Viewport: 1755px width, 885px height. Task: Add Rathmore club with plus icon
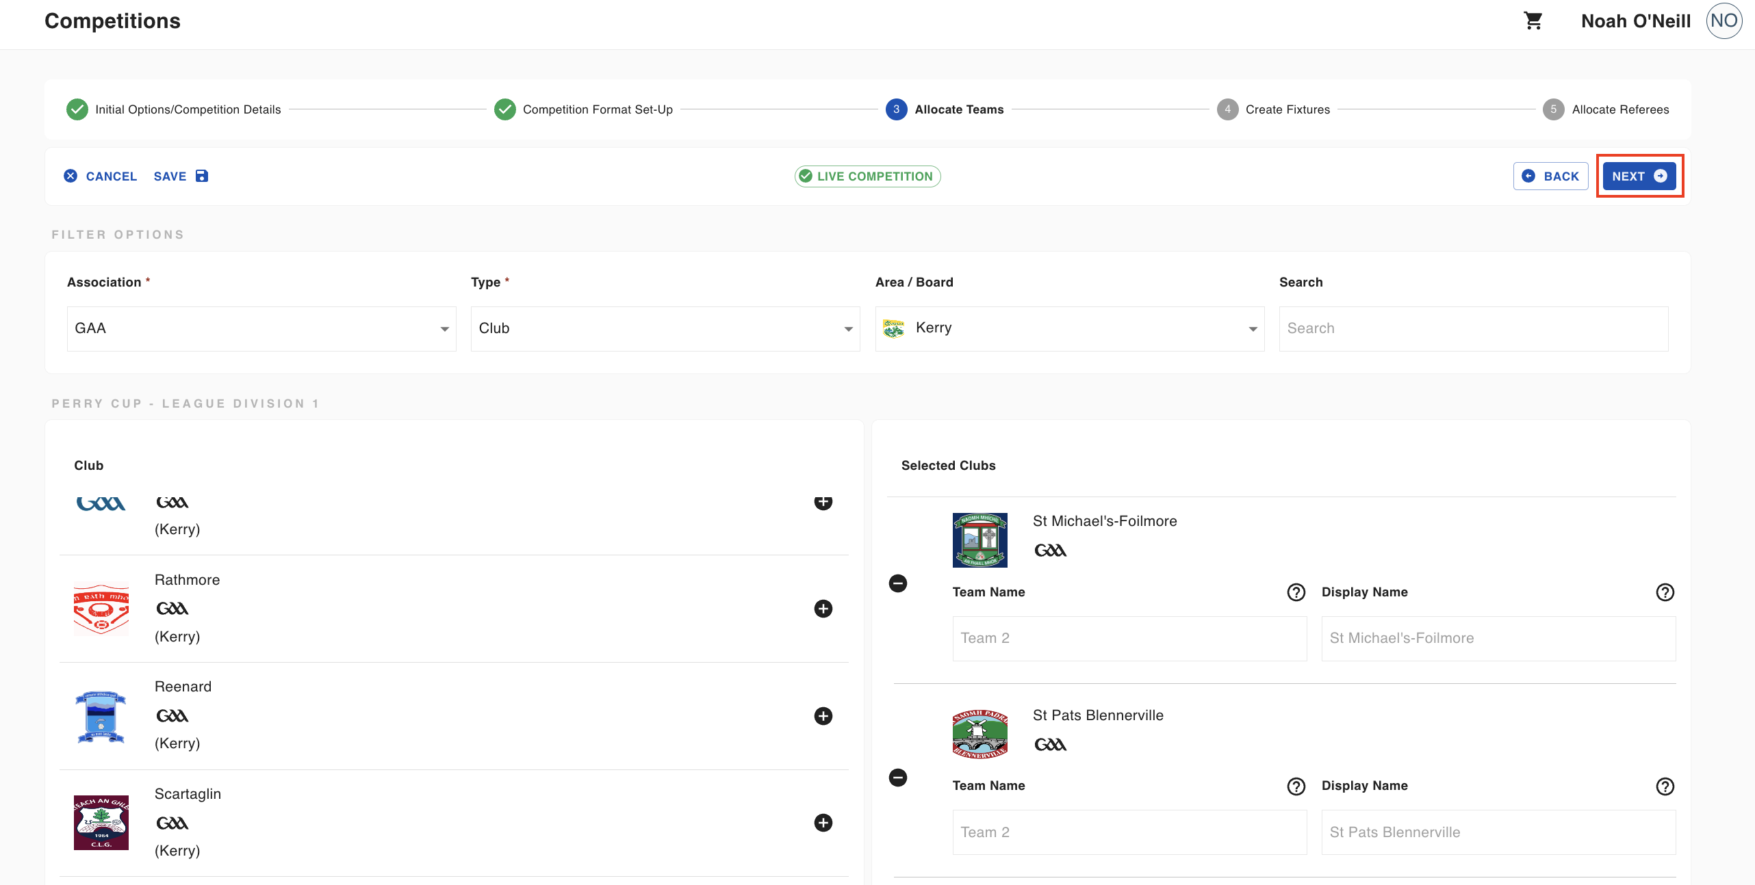(x=823, y=609)
